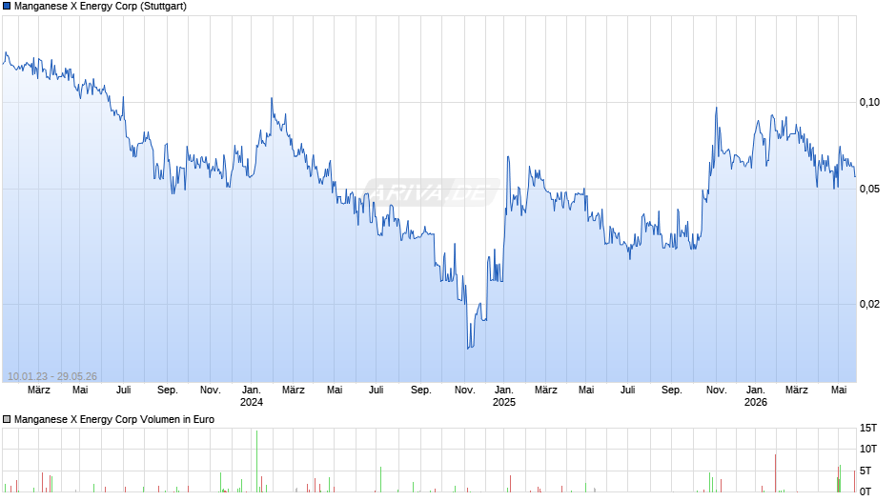Click the 10T volume axis label
This screenshot has height=501, width=896.
(868, 449)
